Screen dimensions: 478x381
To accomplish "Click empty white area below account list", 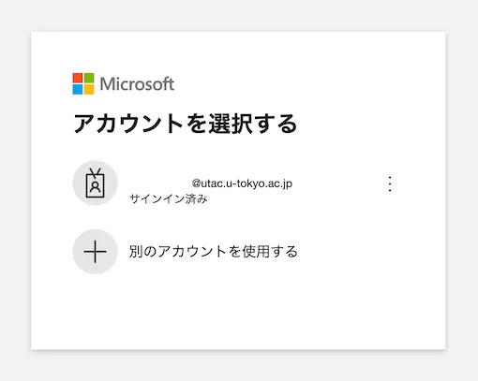I will pos(238,312).
